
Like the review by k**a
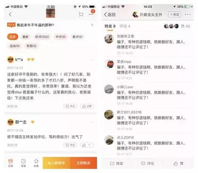pos(87,106)
